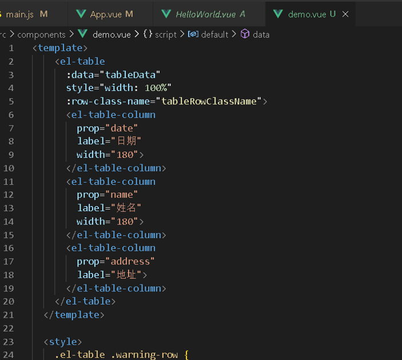
Task: Open the demo.vue breadcrumb dropdown
Action: tap(112, 34)
